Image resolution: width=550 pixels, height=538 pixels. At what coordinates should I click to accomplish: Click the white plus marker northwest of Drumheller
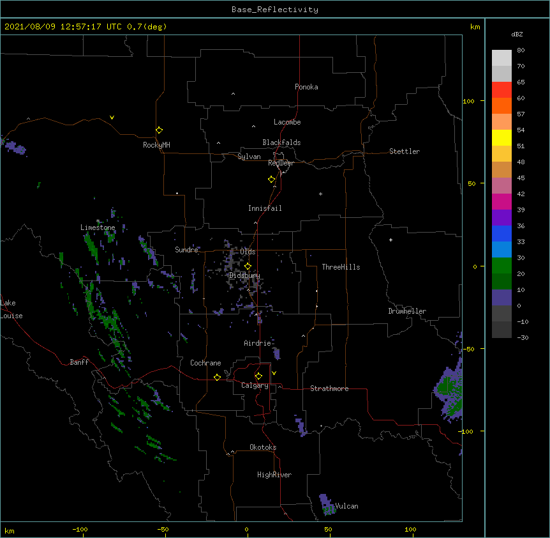click(390, 240)
